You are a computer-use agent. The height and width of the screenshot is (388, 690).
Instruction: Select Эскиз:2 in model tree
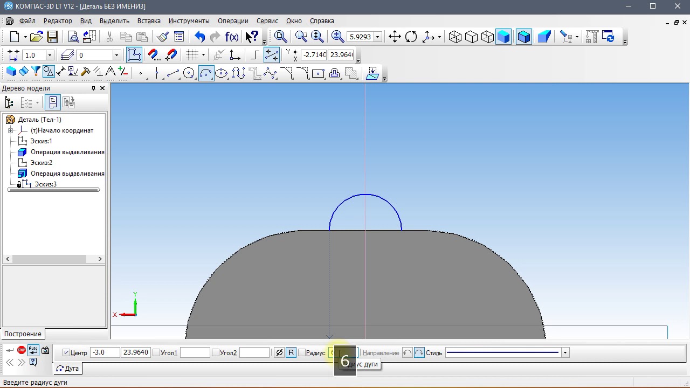(x=41, y=163)
